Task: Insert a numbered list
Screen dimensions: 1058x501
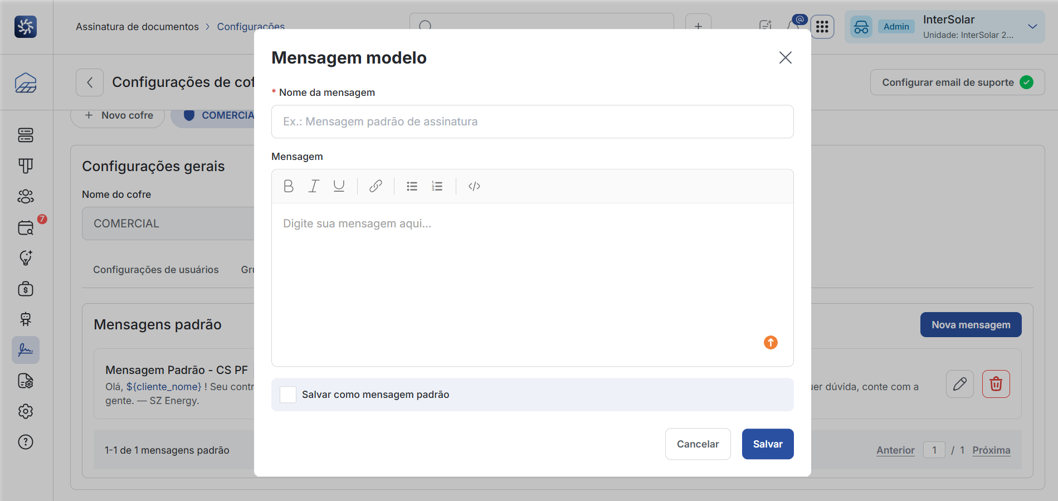Action: click(x=437, y=186)
